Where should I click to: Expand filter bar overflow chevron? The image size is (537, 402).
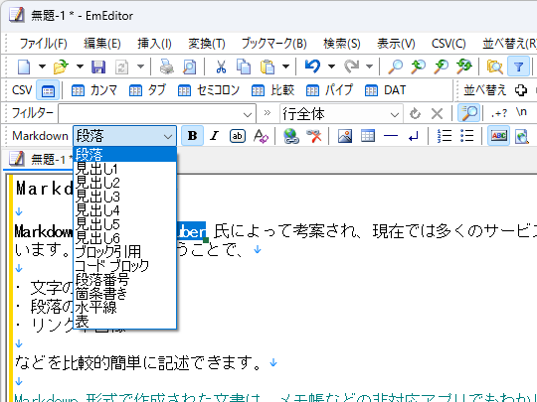[x=268, y=113]
